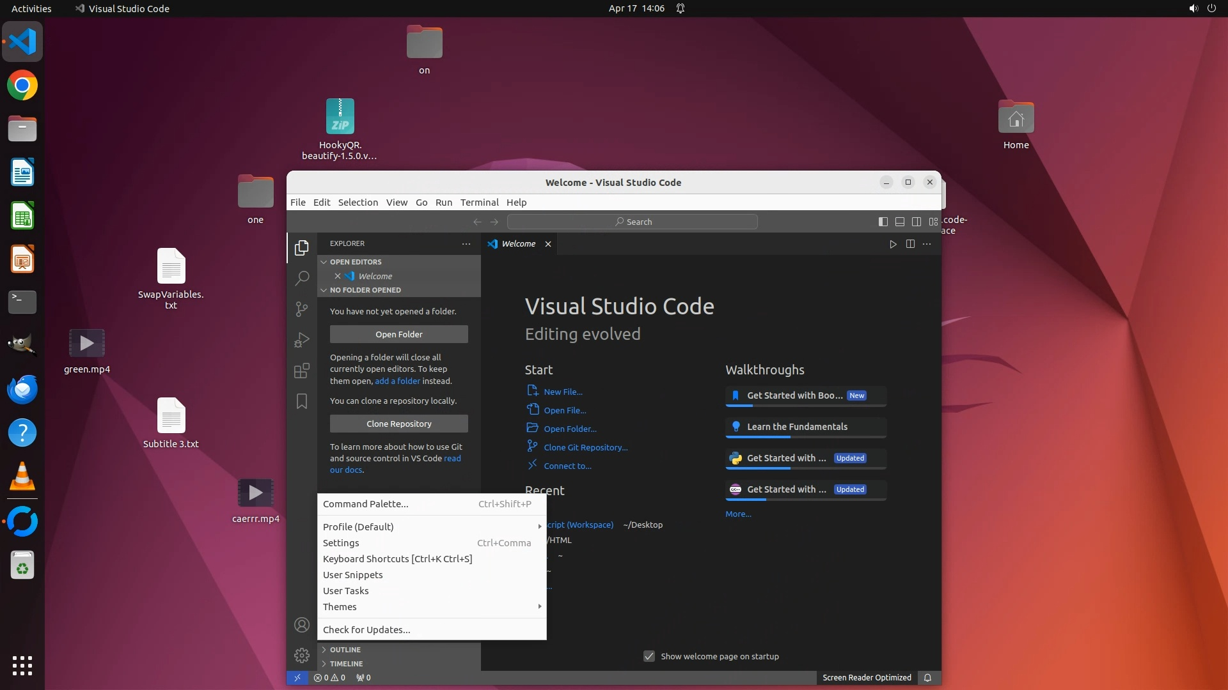Click the split editor right icon
This screenshot has height=690, width=1228.
(910, 244)
